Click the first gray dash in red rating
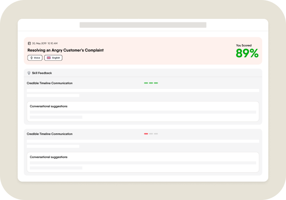286x200 pixels. point(151,134)
